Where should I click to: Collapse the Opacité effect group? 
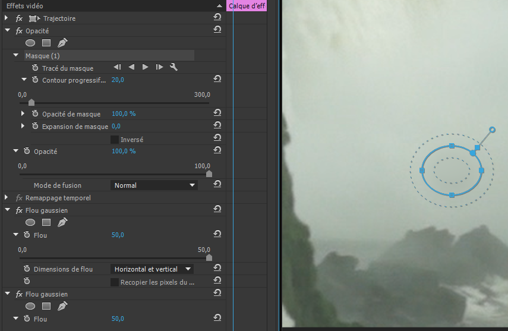coord(8,30)
